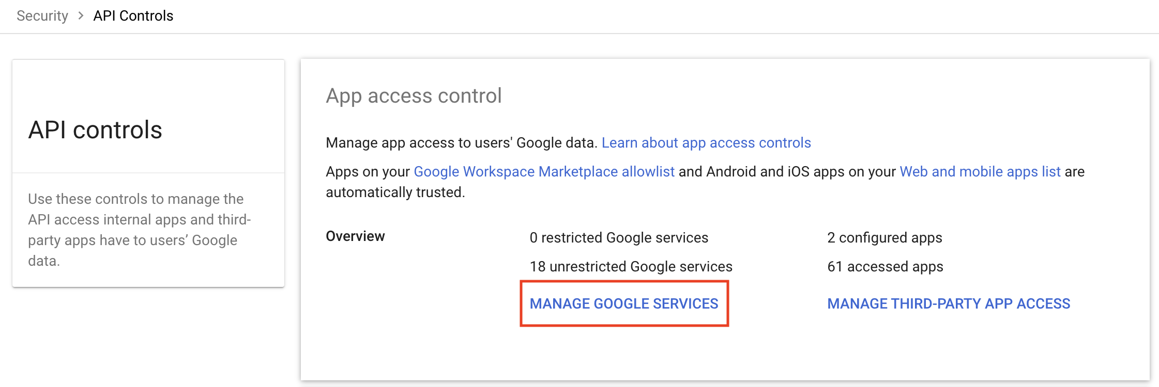Select the 2 configured apps entry
This screenshot has height=387, width=1159.
[884, 238]
